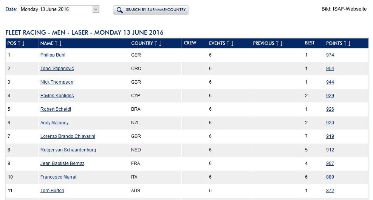Sort POS column ascending with up arrow
Image resolution: width=373 pixels, height=200 pixels.
[19, 43]
